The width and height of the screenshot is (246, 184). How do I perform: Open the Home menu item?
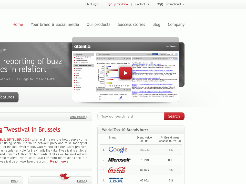tap(18, 25)
